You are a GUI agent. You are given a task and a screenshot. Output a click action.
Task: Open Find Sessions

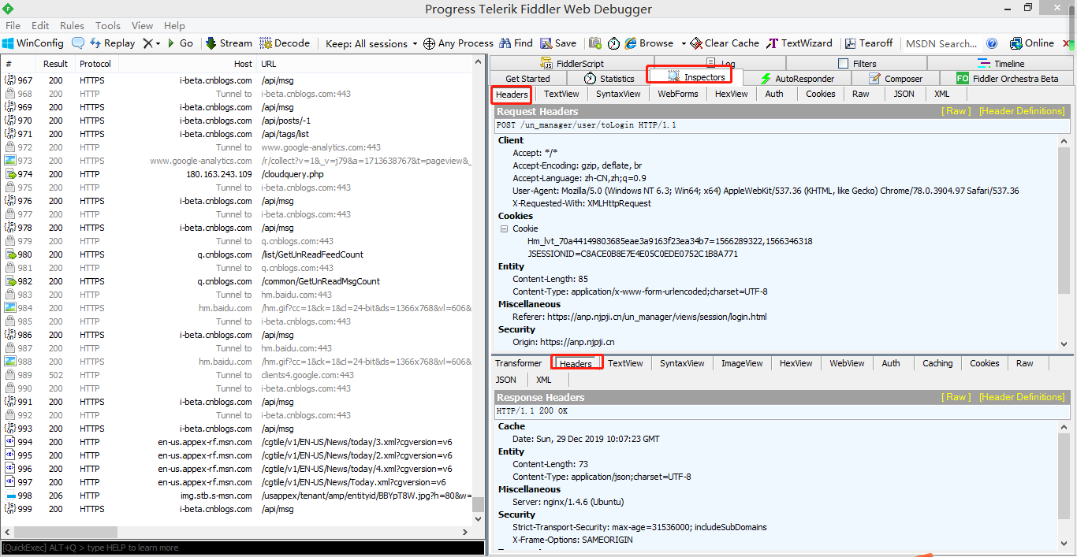pos(516,43)
